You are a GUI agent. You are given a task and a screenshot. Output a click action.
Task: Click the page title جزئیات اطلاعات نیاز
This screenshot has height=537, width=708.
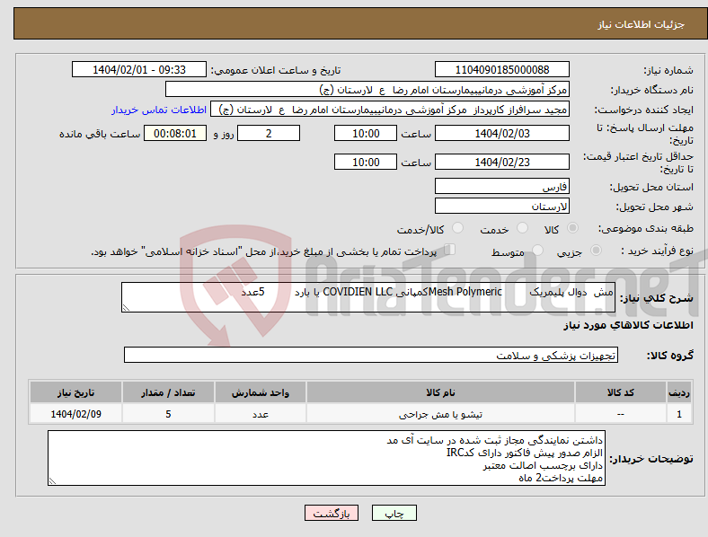[642, 24]
